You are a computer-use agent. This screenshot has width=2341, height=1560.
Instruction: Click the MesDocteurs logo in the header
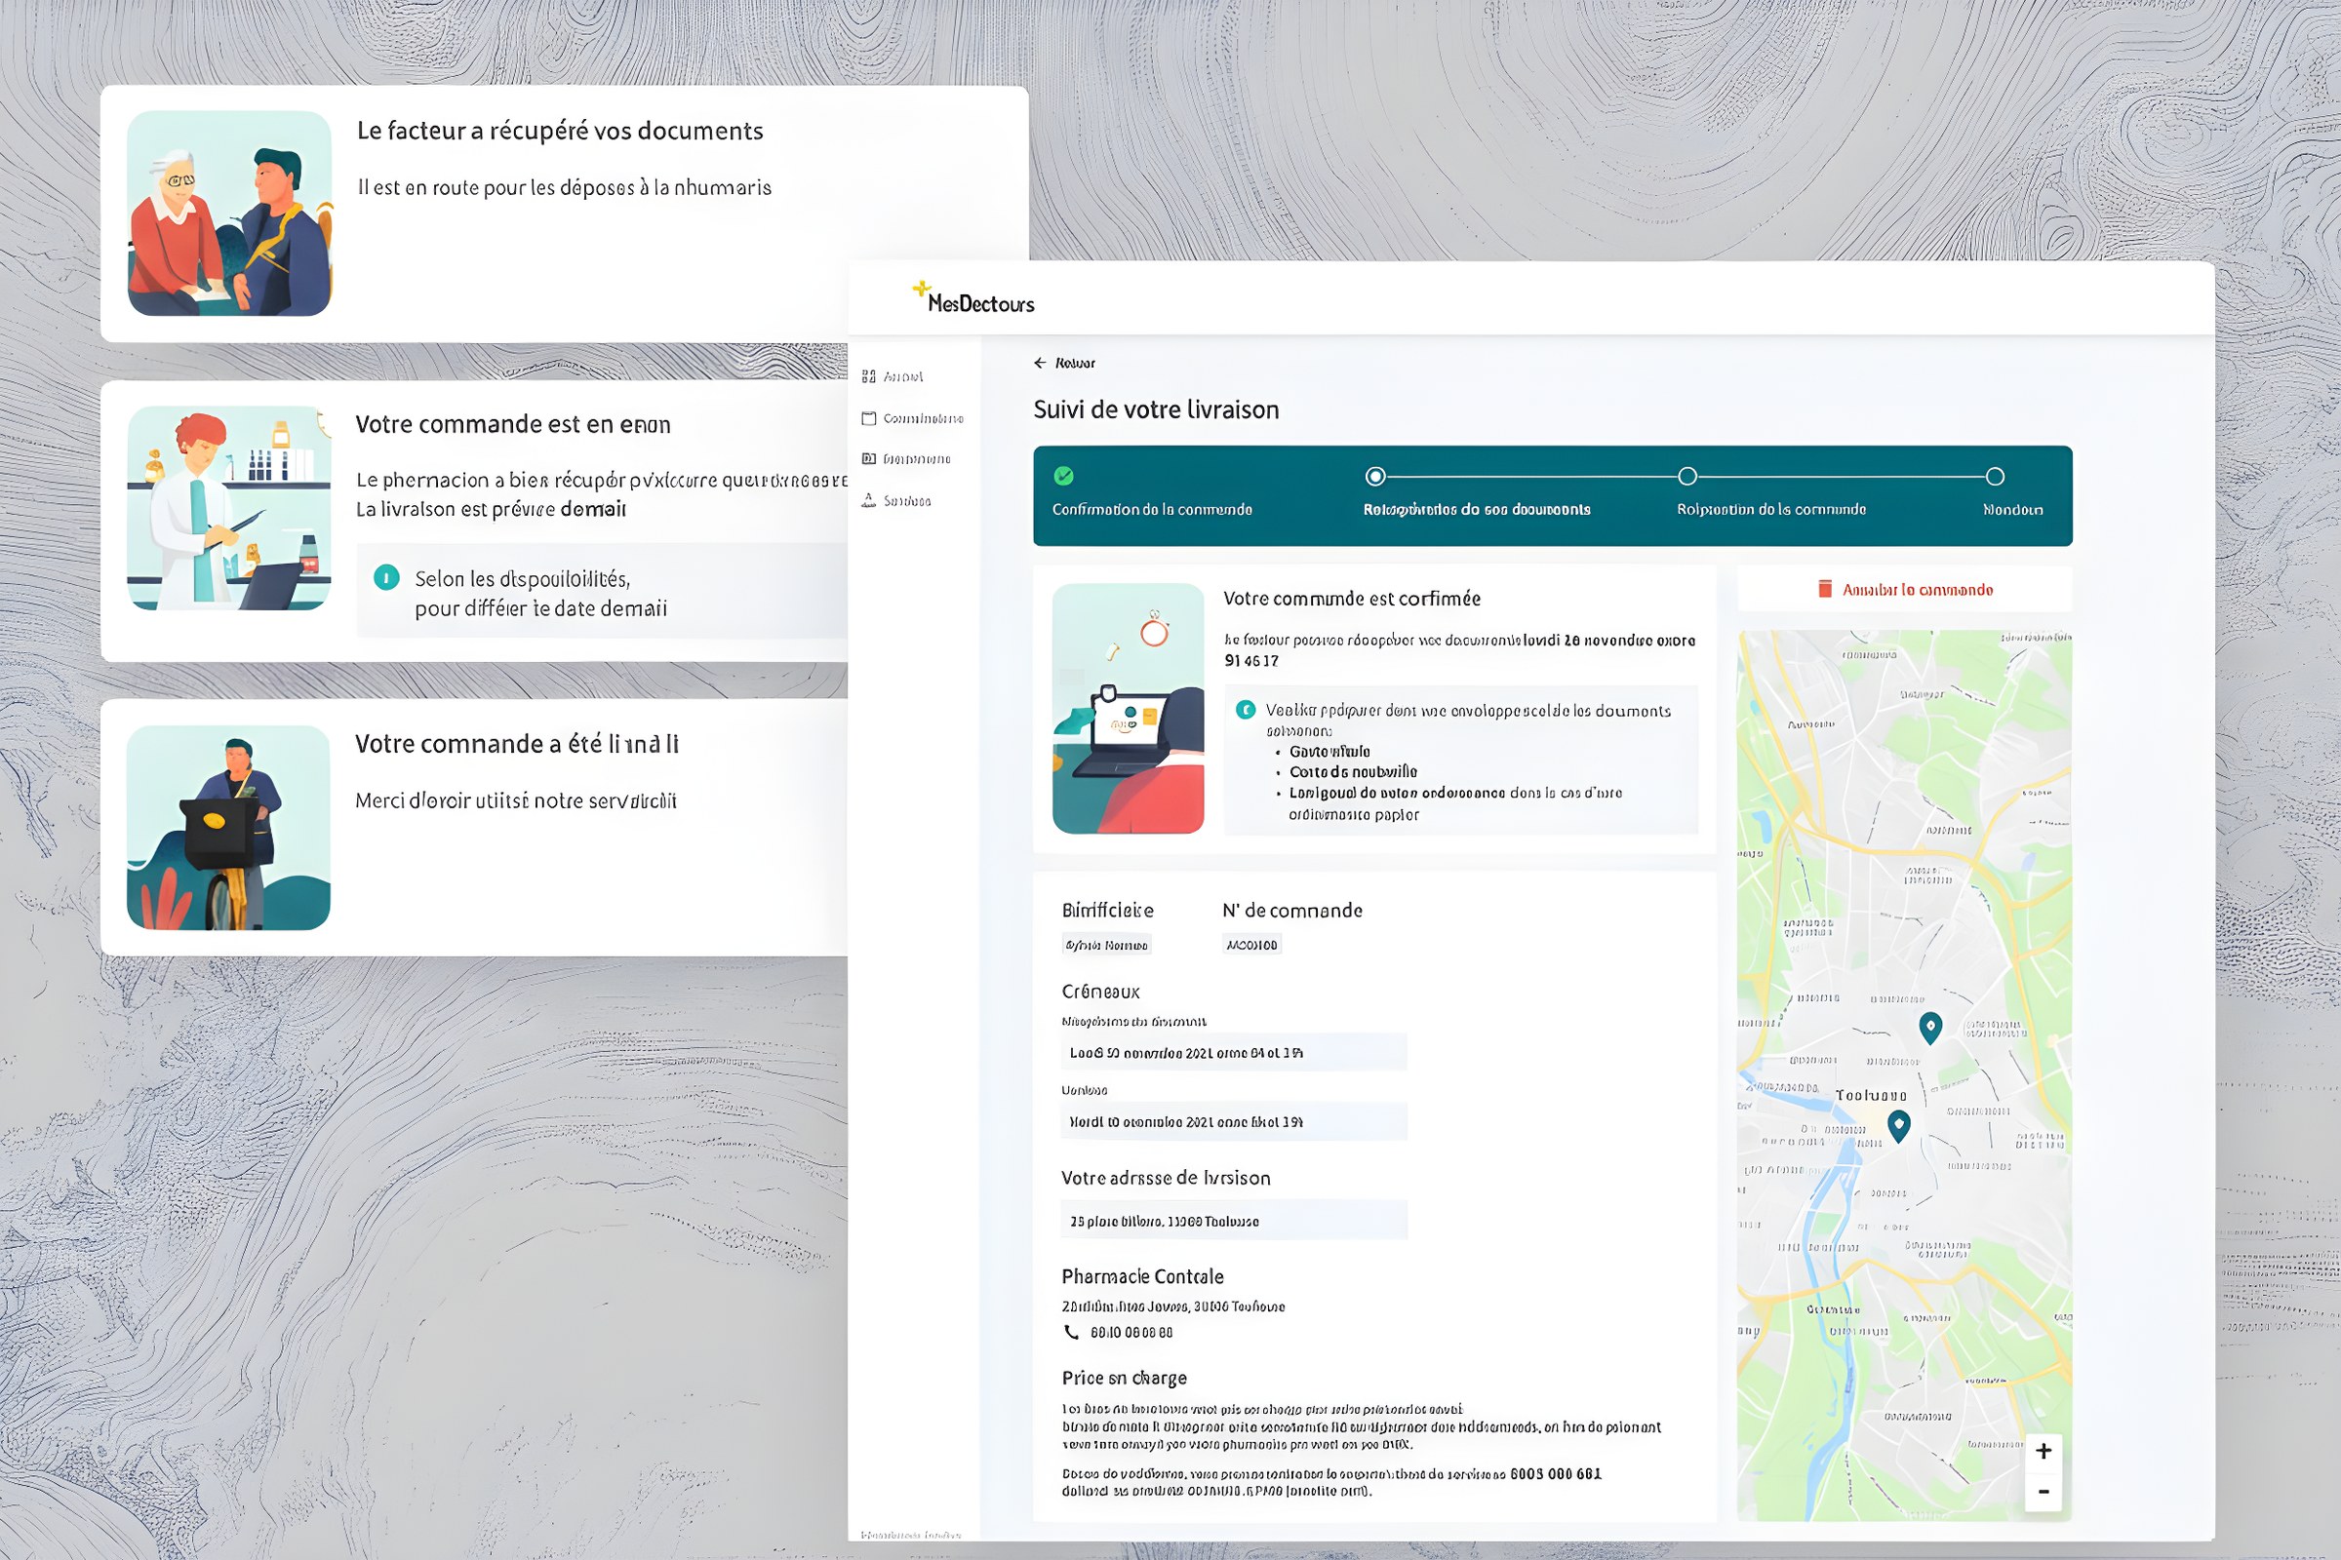(973, 298)
